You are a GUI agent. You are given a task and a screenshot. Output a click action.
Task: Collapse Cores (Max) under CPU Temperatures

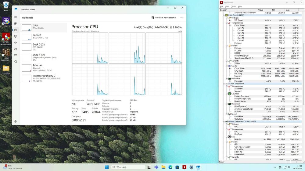coord(230,26)
